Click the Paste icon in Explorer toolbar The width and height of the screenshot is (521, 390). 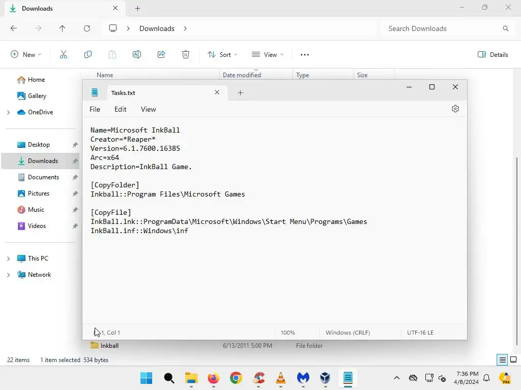point(112,54)
